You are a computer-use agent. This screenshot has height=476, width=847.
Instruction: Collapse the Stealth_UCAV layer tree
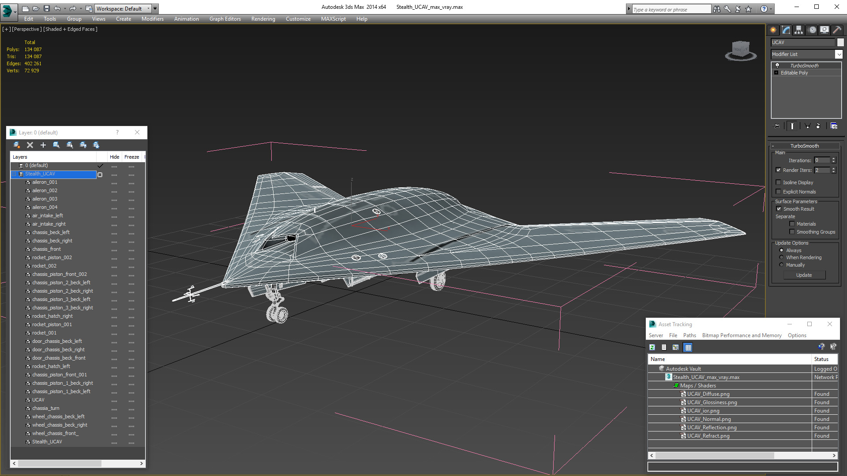14,174
